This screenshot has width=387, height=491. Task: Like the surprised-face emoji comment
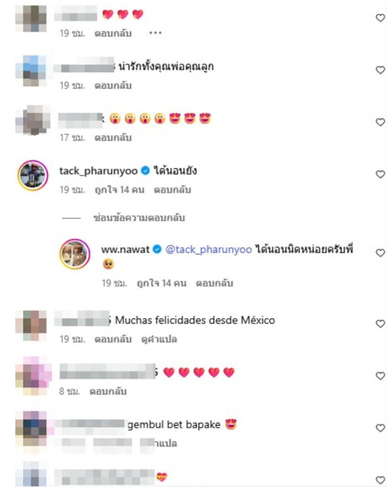[380, 122]
